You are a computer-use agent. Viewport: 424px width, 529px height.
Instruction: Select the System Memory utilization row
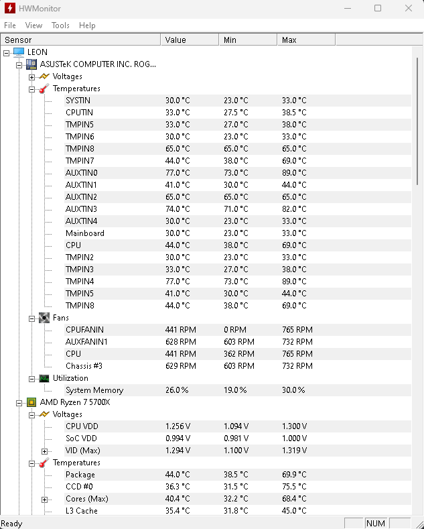coord(238,390)
